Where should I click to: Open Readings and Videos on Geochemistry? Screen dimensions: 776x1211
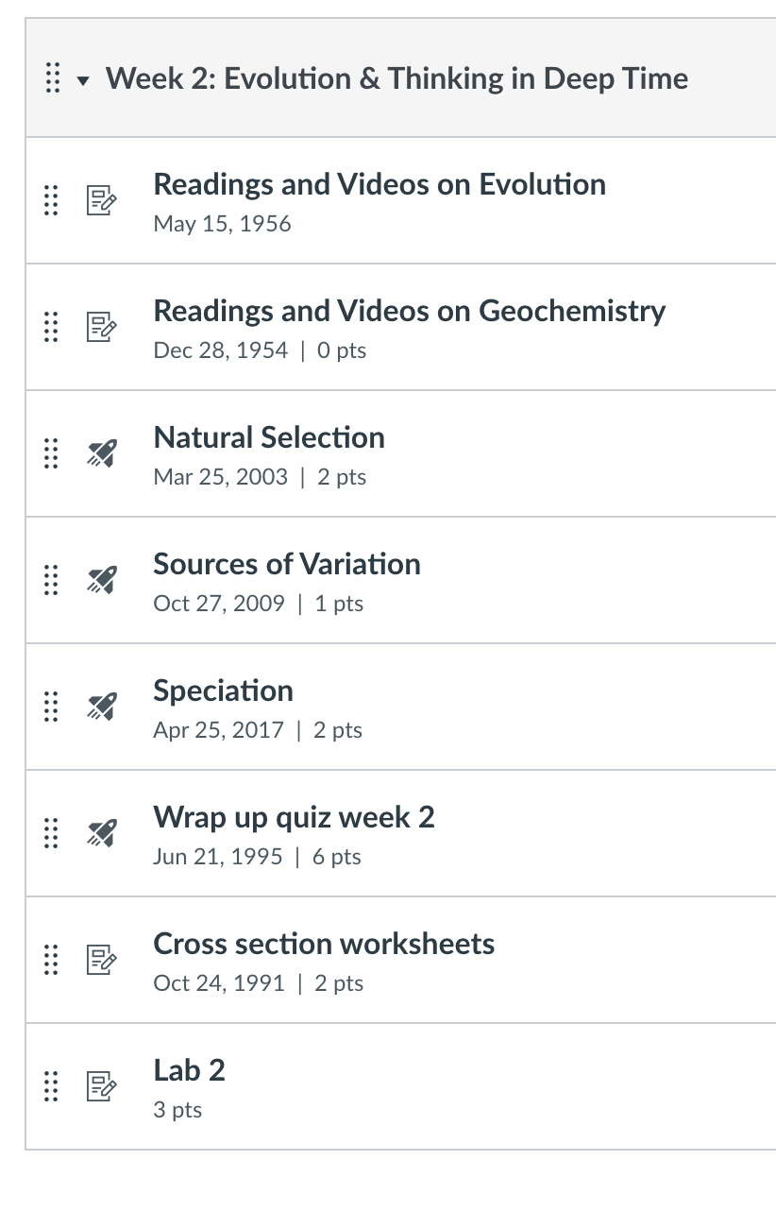click(x=409, y=311)
